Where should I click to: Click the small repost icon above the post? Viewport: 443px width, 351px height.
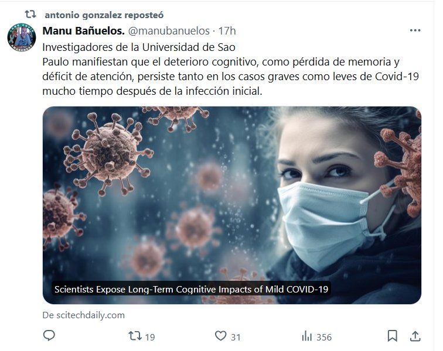[x=30, y=14]
